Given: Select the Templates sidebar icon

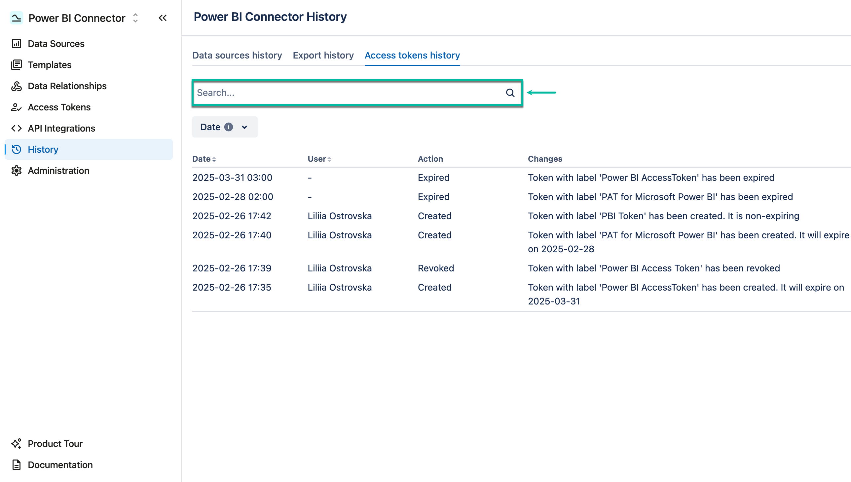Looking at the screenshot, I should [17, 64].
